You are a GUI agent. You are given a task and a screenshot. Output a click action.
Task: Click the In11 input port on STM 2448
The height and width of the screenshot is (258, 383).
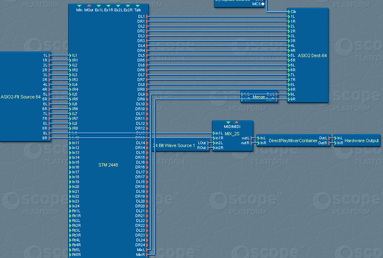(70, 143)
